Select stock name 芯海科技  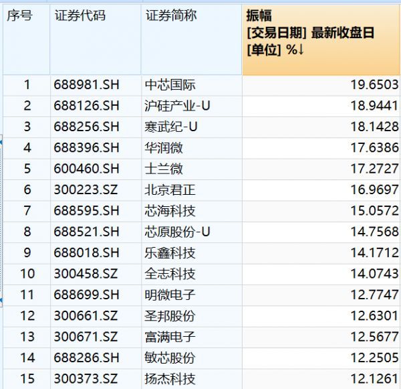(170, 211)
